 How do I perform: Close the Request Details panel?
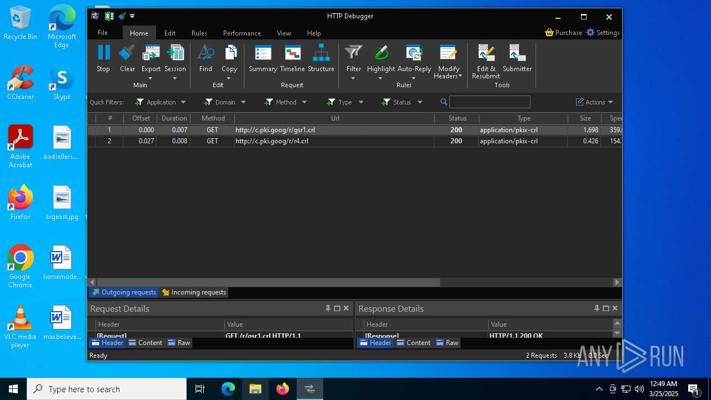point(346,308)
